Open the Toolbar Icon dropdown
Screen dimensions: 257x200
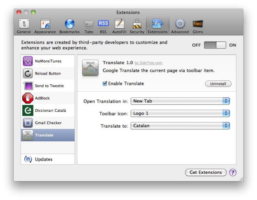(x=180, y=113)
